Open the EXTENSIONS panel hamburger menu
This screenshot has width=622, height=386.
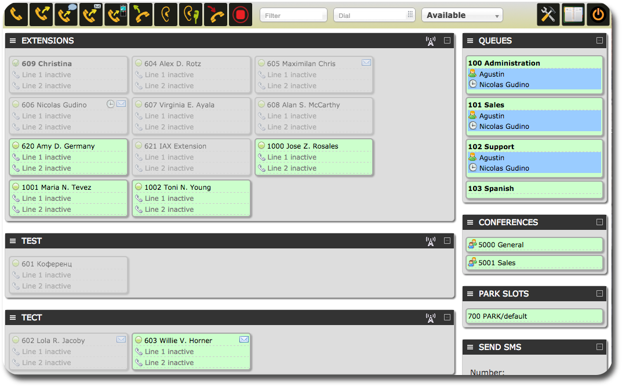[x=13, y=41]
